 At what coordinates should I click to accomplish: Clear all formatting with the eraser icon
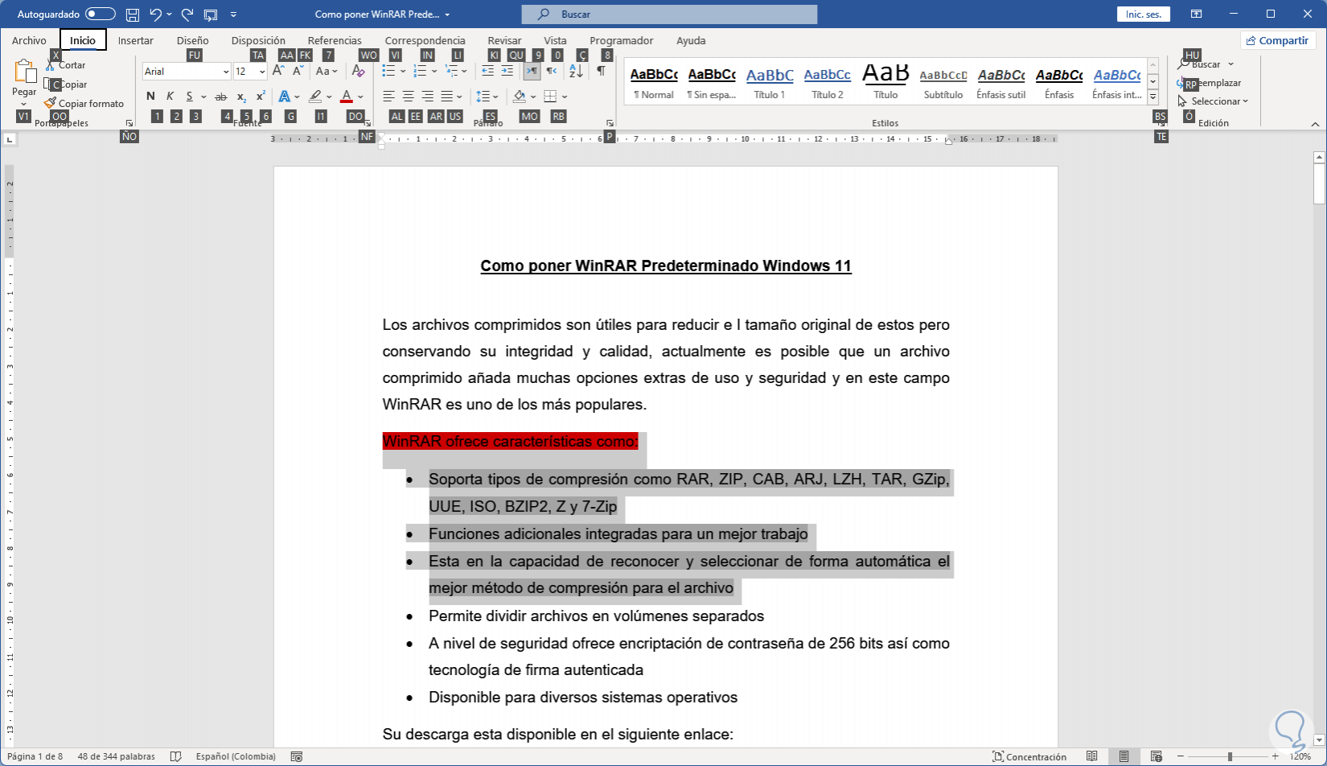(359, 71)
